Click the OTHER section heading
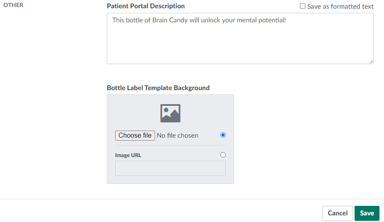This screenshot has width=384, height=222. (x=13, y=5)
